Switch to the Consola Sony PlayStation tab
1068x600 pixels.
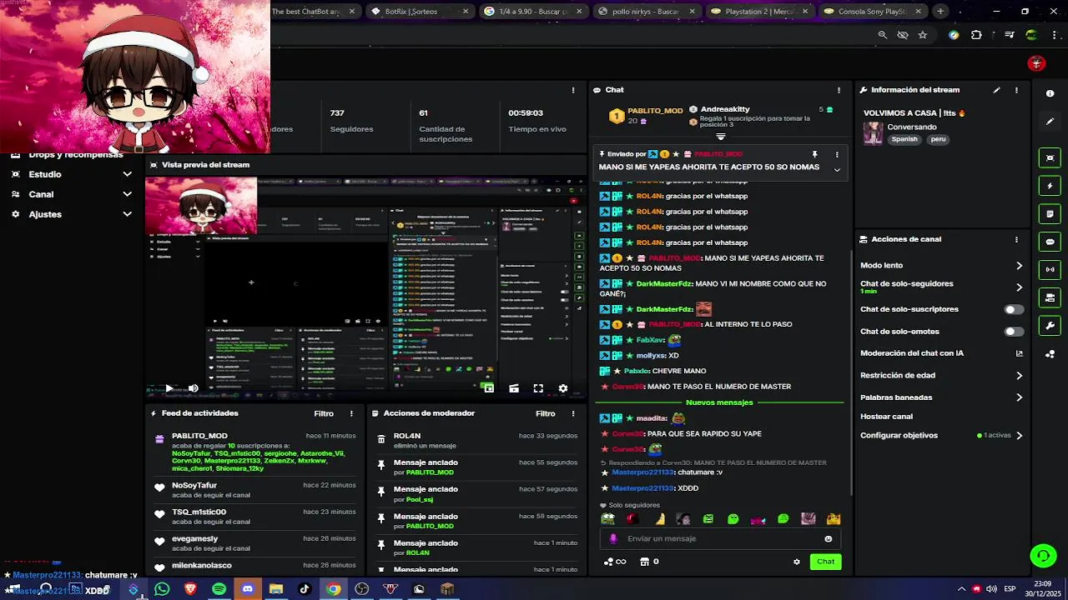pos(872,12)
